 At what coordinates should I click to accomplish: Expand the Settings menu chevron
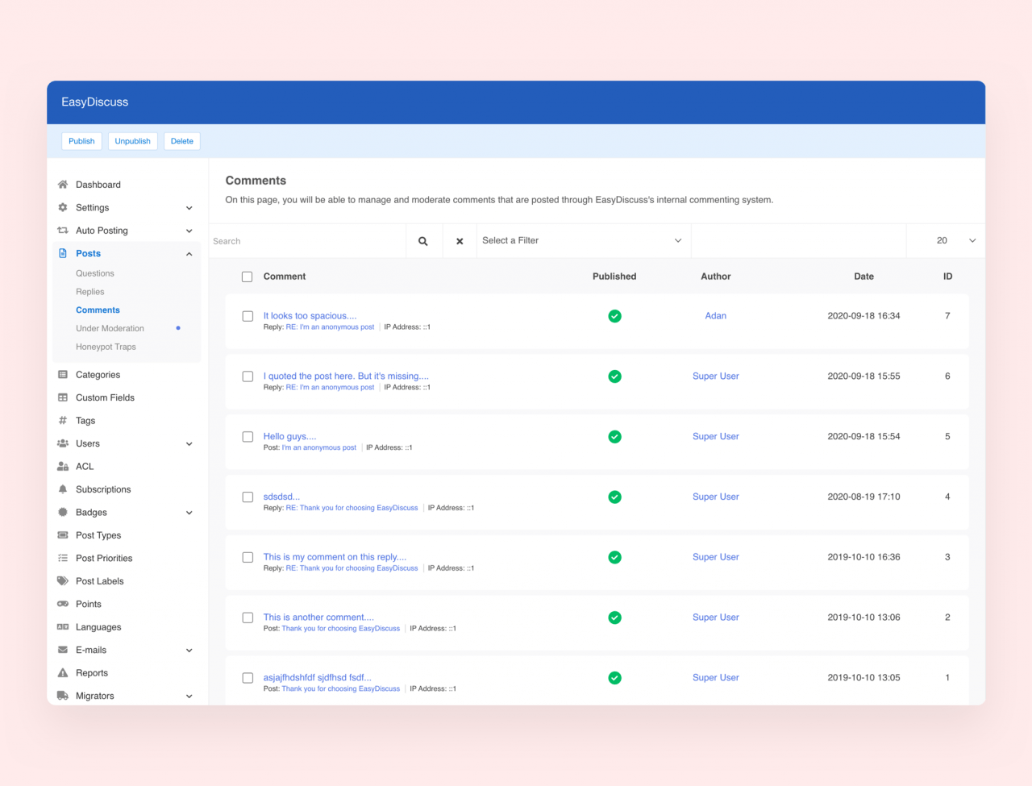coord(189,208)
